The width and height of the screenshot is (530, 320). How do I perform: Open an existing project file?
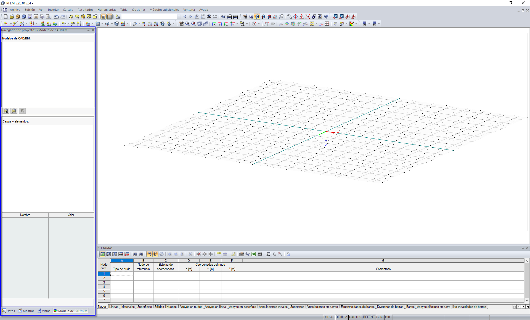pos(12,17)
